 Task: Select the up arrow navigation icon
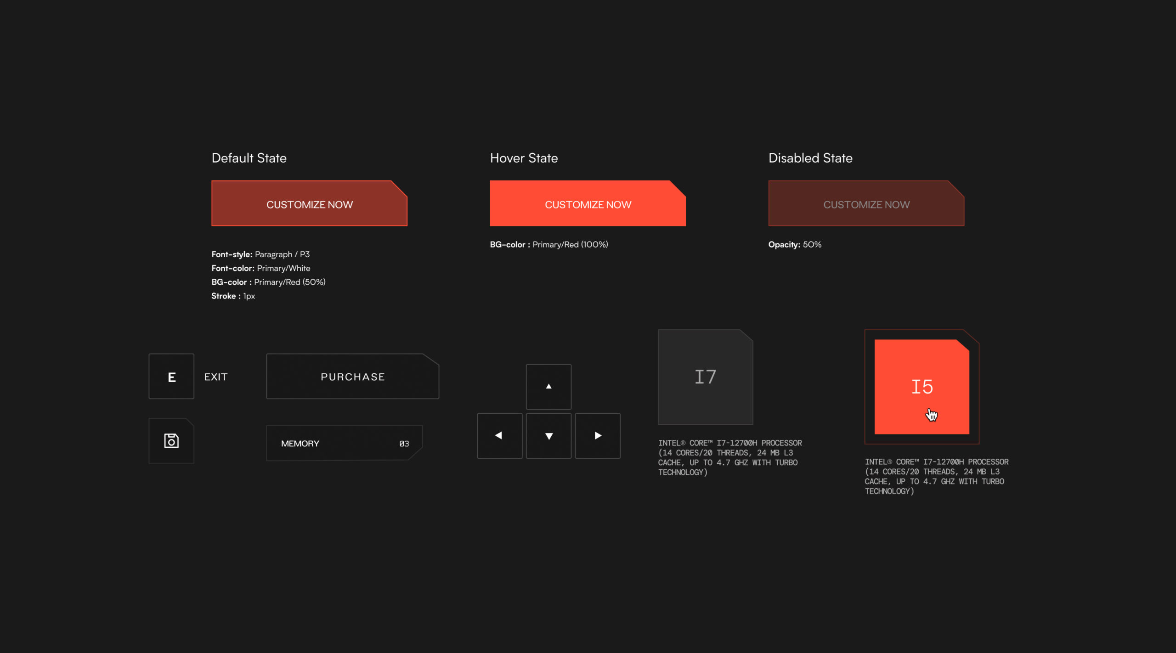click(x=548, y=386)
